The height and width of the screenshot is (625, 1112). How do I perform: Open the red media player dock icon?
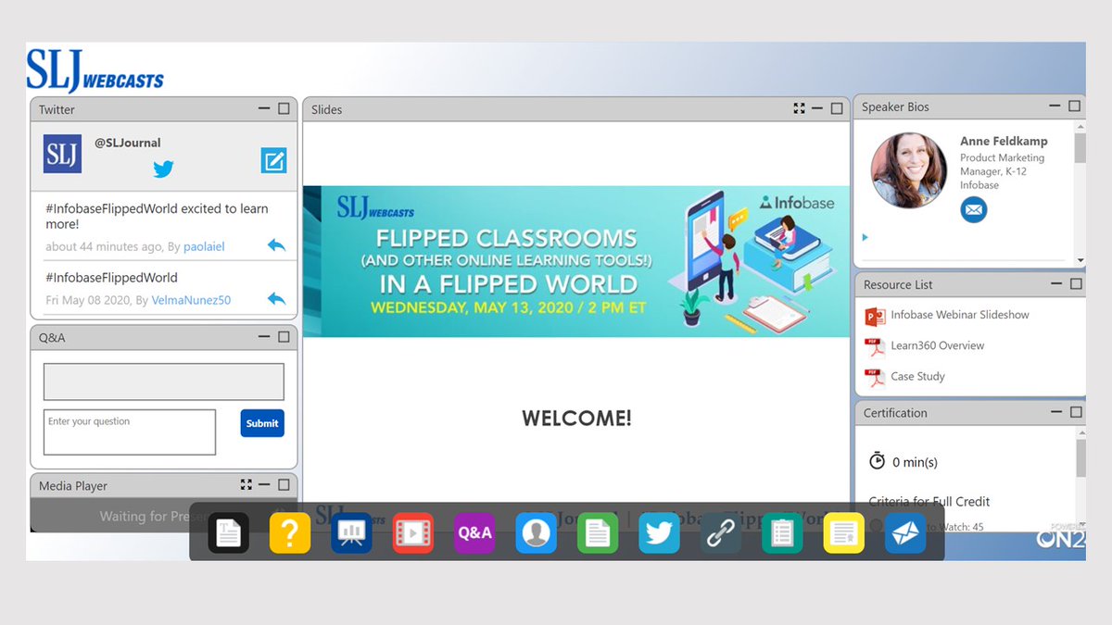coord(413,532)
